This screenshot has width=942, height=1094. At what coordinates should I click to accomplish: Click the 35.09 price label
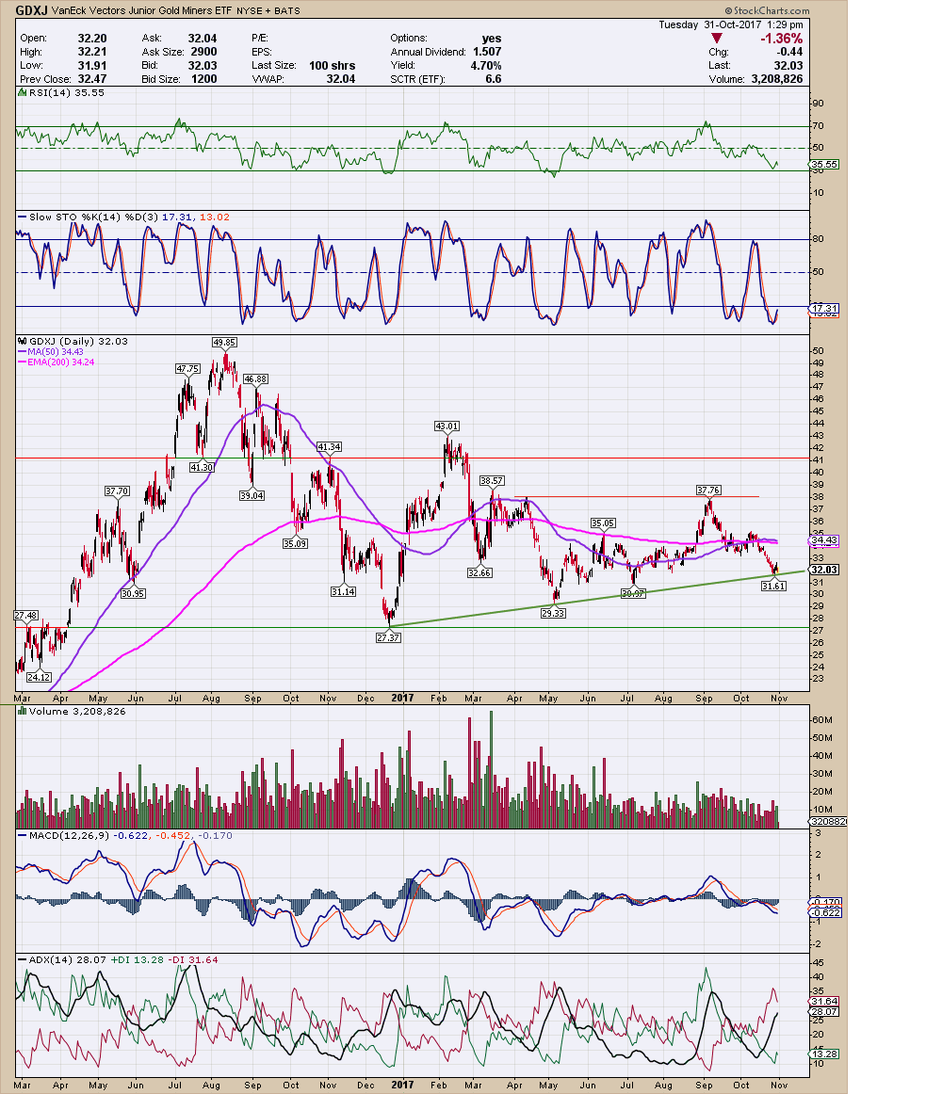point(296,543)
